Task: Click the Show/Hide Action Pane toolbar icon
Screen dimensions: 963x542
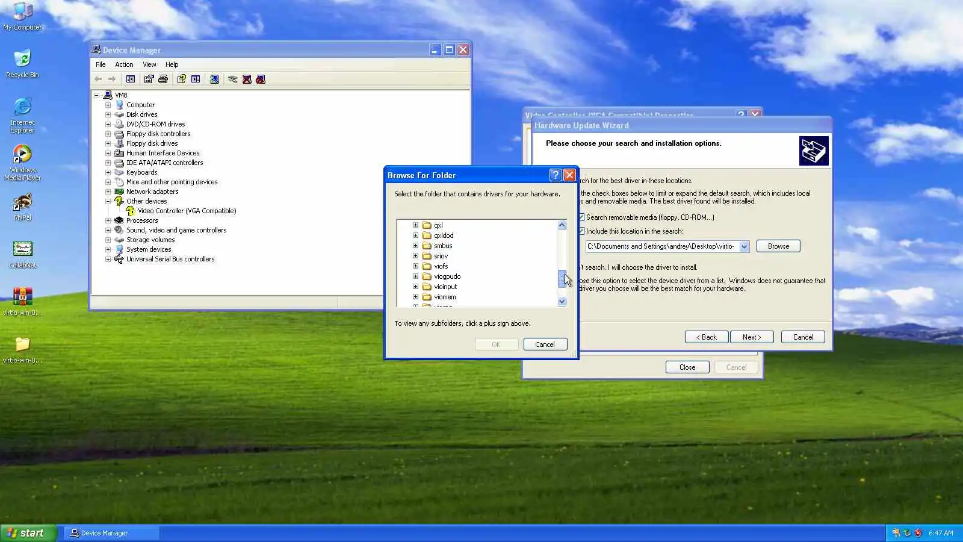Action: (196, 79)
